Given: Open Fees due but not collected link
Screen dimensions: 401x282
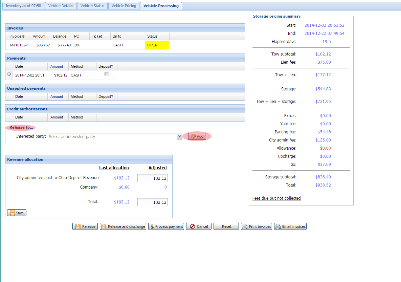Looking at the screenshot, I should click(x=276, y=198).
